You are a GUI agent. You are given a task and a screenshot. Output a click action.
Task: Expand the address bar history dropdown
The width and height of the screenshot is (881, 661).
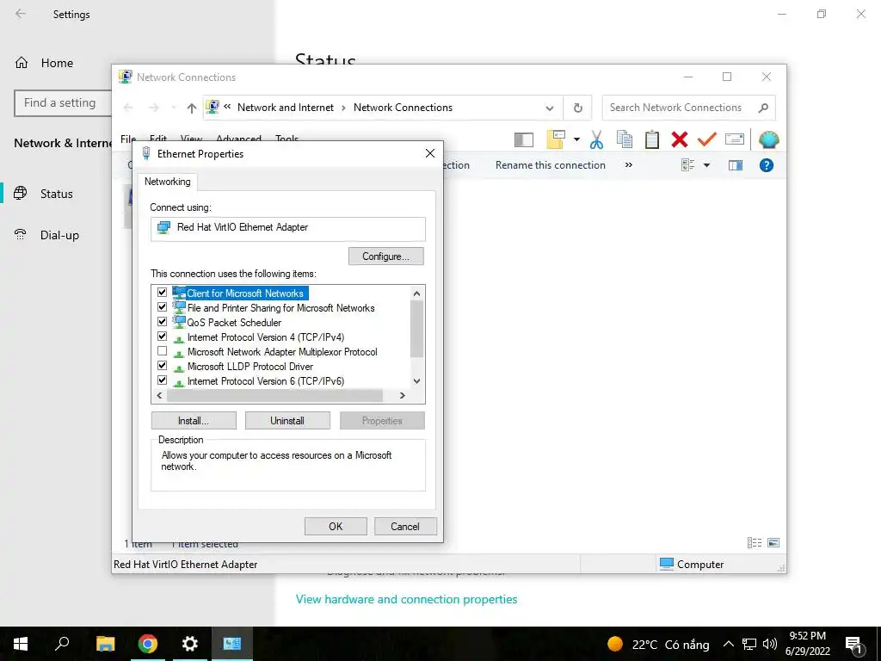(x=550, y=108)
